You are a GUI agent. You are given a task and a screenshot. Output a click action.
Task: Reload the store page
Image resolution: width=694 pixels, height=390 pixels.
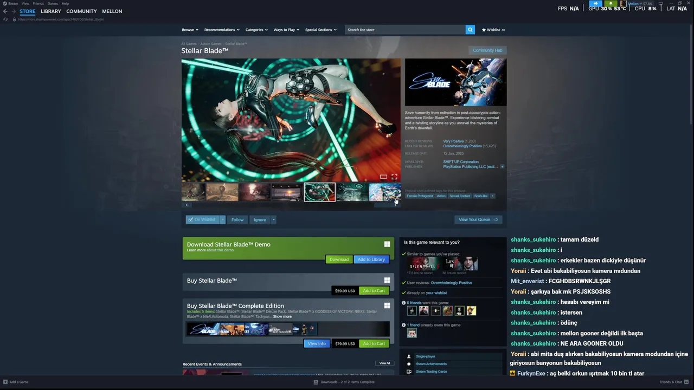pos(5,19)
